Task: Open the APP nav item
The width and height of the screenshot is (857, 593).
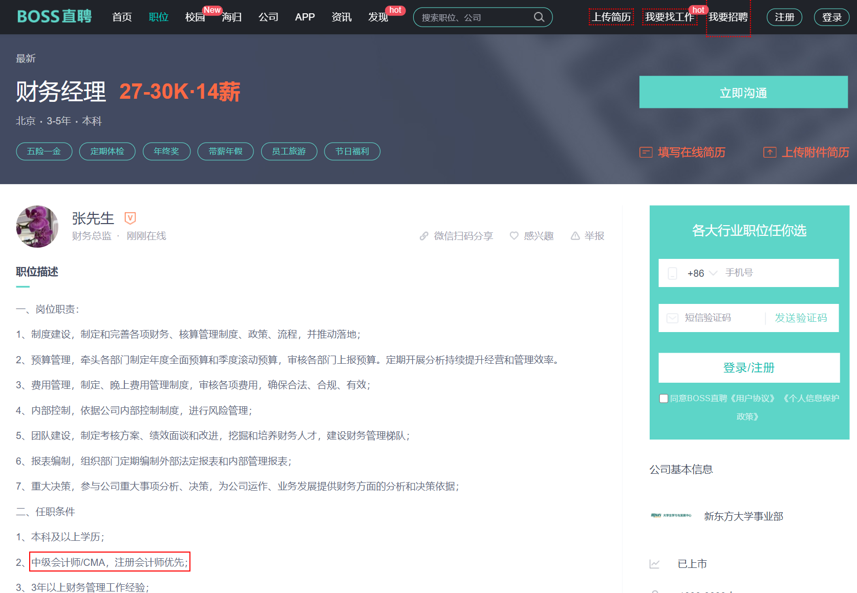Action: 305,17
